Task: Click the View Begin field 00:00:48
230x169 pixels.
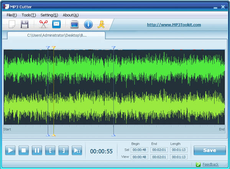Action: [140, 157]
